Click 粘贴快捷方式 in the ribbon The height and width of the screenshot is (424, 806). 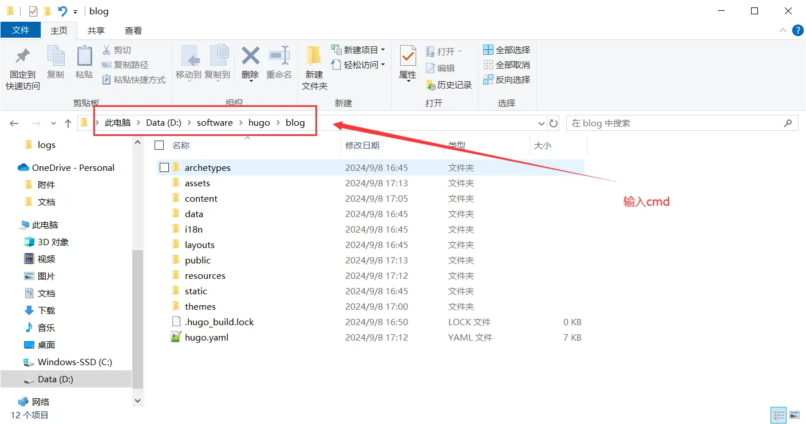pos(134,80)
